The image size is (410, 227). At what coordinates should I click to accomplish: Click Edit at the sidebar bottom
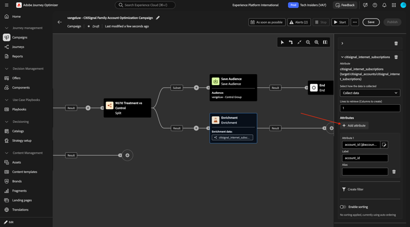9,222
